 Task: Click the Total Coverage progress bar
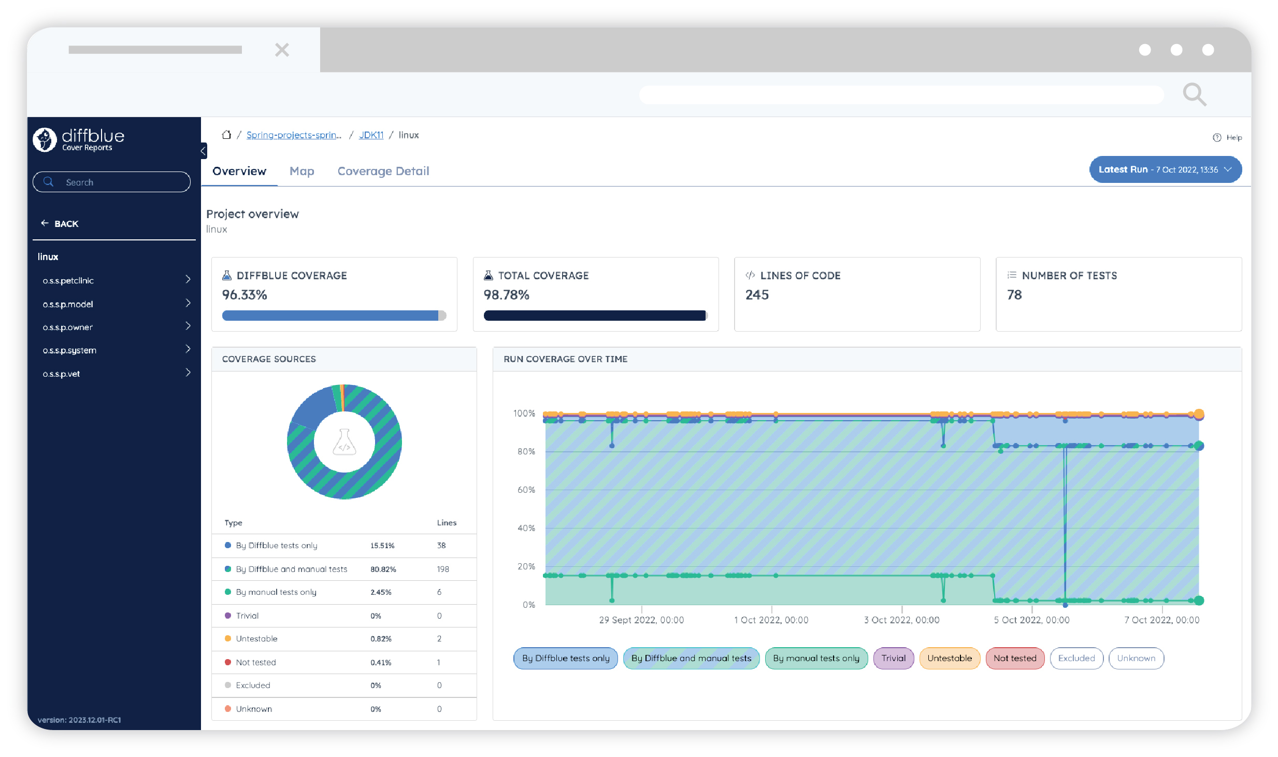(x=595, y=316)
